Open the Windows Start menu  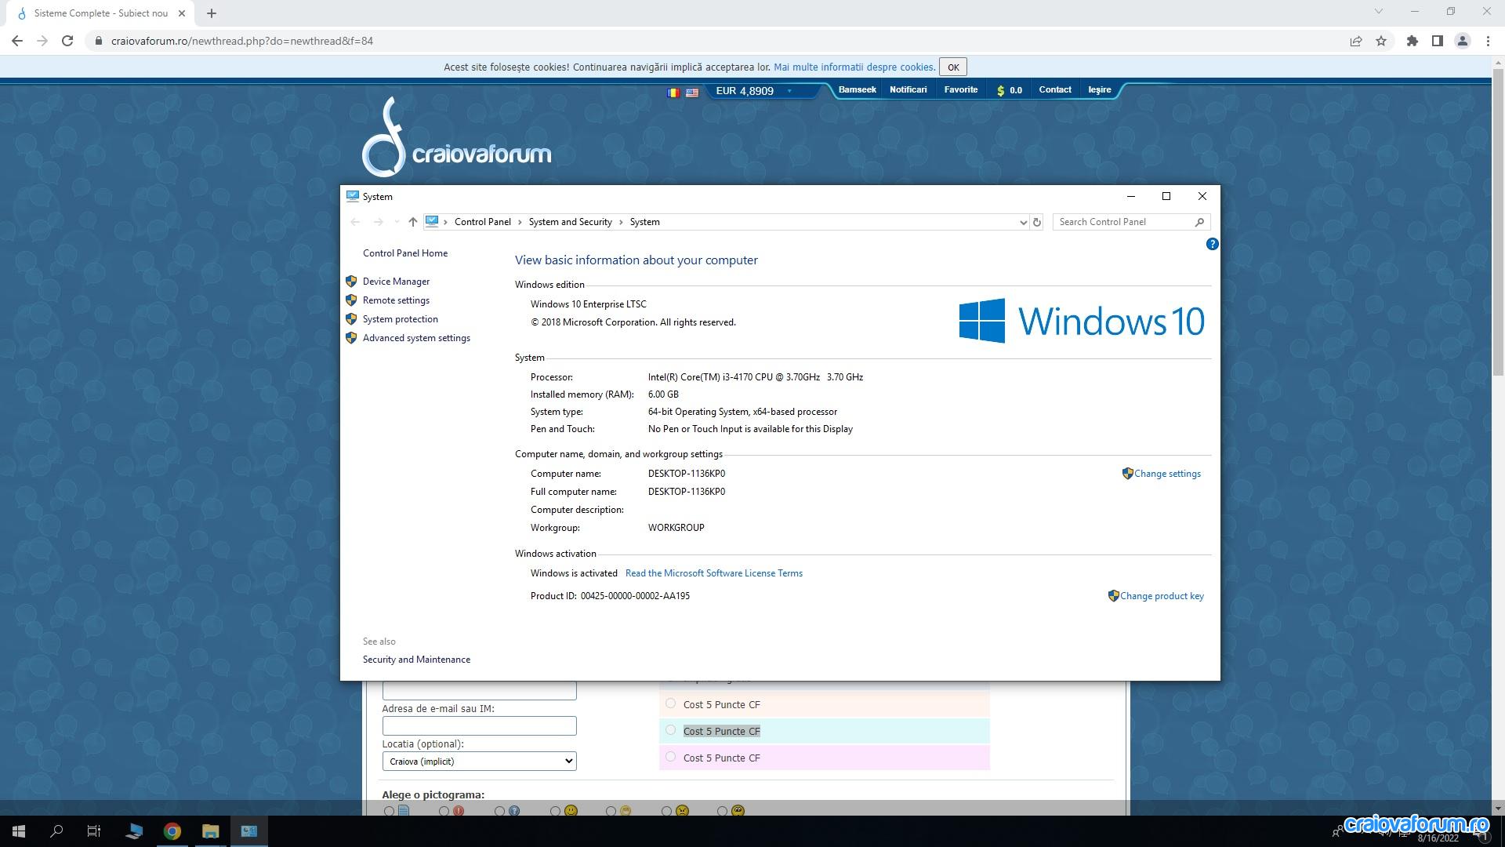coord(19,831)
